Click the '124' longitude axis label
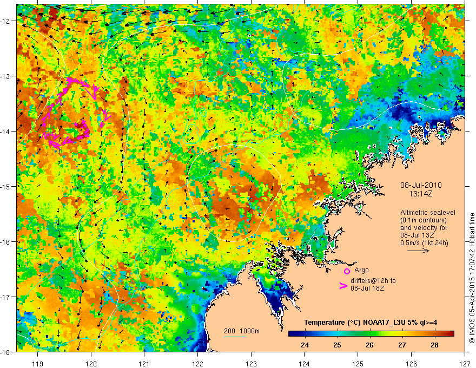 point(305,364)
